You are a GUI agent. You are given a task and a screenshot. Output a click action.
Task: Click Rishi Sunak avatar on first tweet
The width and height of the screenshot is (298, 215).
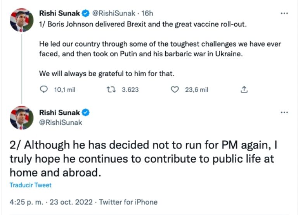[x=21, y=20]
